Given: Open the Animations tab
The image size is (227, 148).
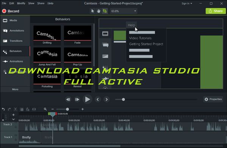Looking at the screenshot, I should pyautogui.click(x=15, y=61).
